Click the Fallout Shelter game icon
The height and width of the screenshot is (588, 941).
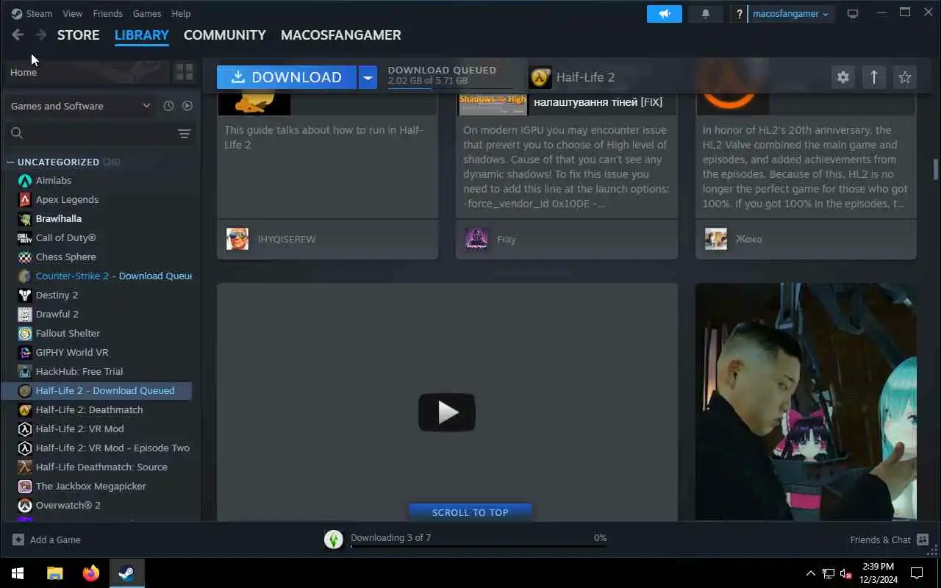tap(25, 333)
